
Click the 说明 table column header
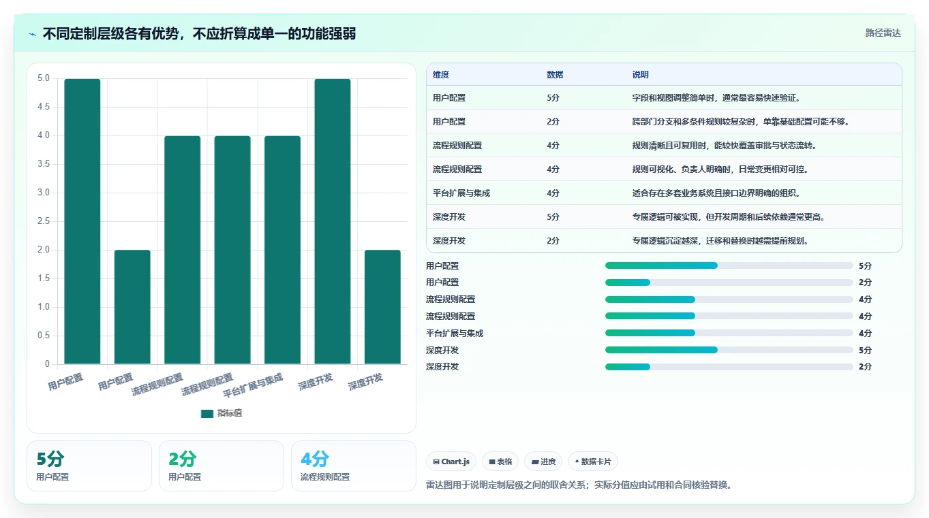pyautogui.click(x=641, y=75)
